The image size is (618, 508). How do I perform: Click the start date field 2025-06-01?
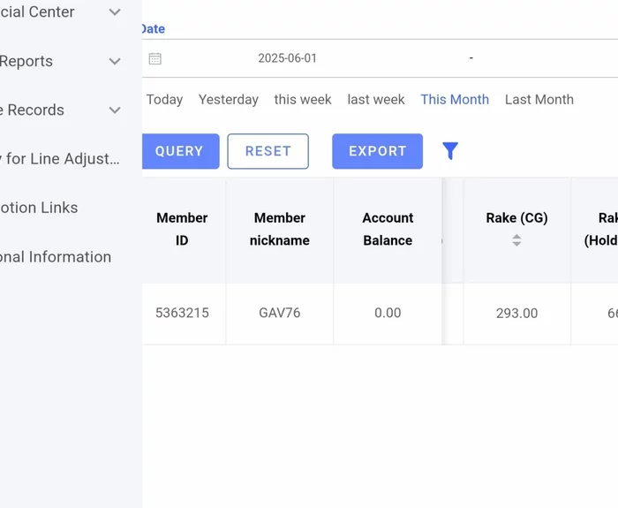click(287, 58)
